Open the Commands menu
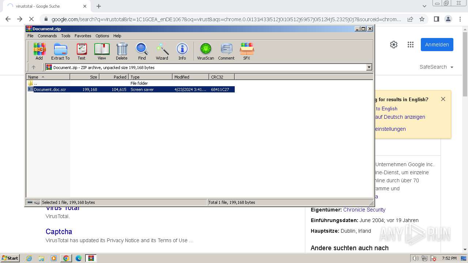This screenshot has width=468, height=263. (47, 36)
